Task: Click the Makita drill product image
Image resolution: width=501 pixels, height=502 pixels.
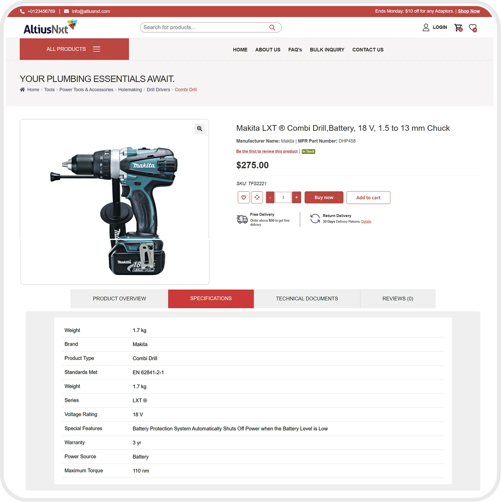Action: click(115, 211)
